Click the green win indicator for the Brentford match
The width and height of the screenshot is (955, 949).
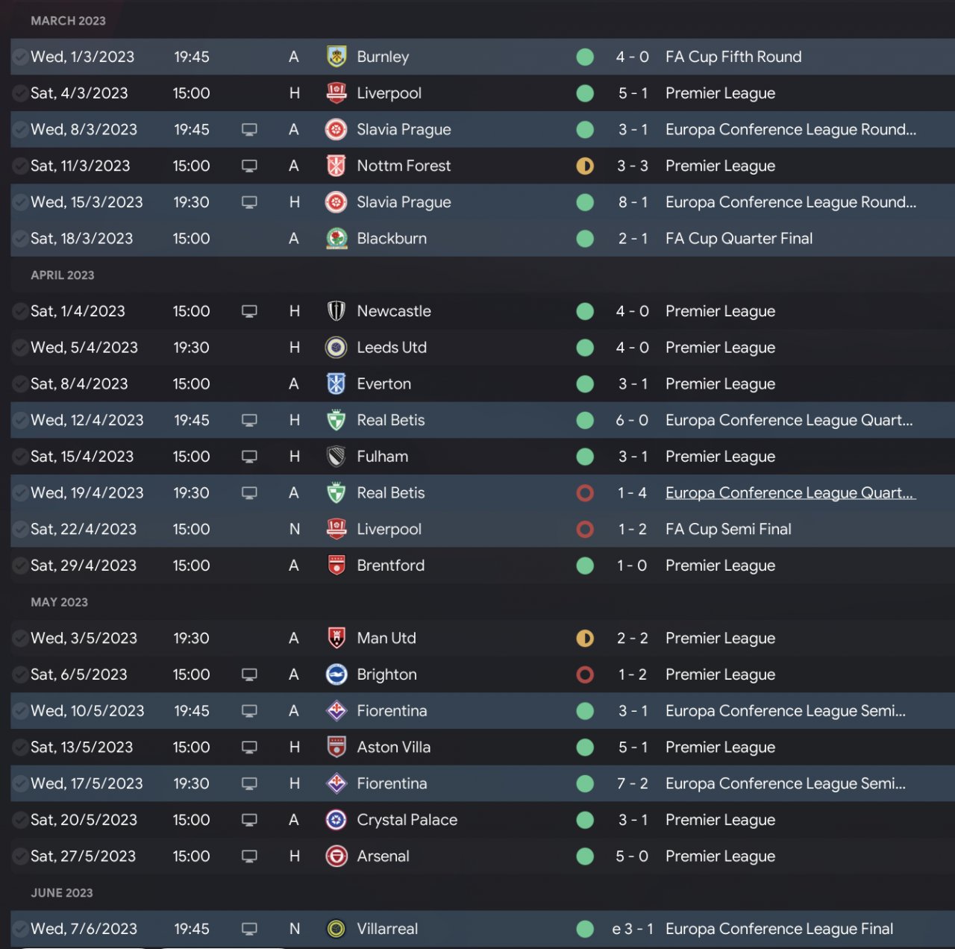point(585,566)
